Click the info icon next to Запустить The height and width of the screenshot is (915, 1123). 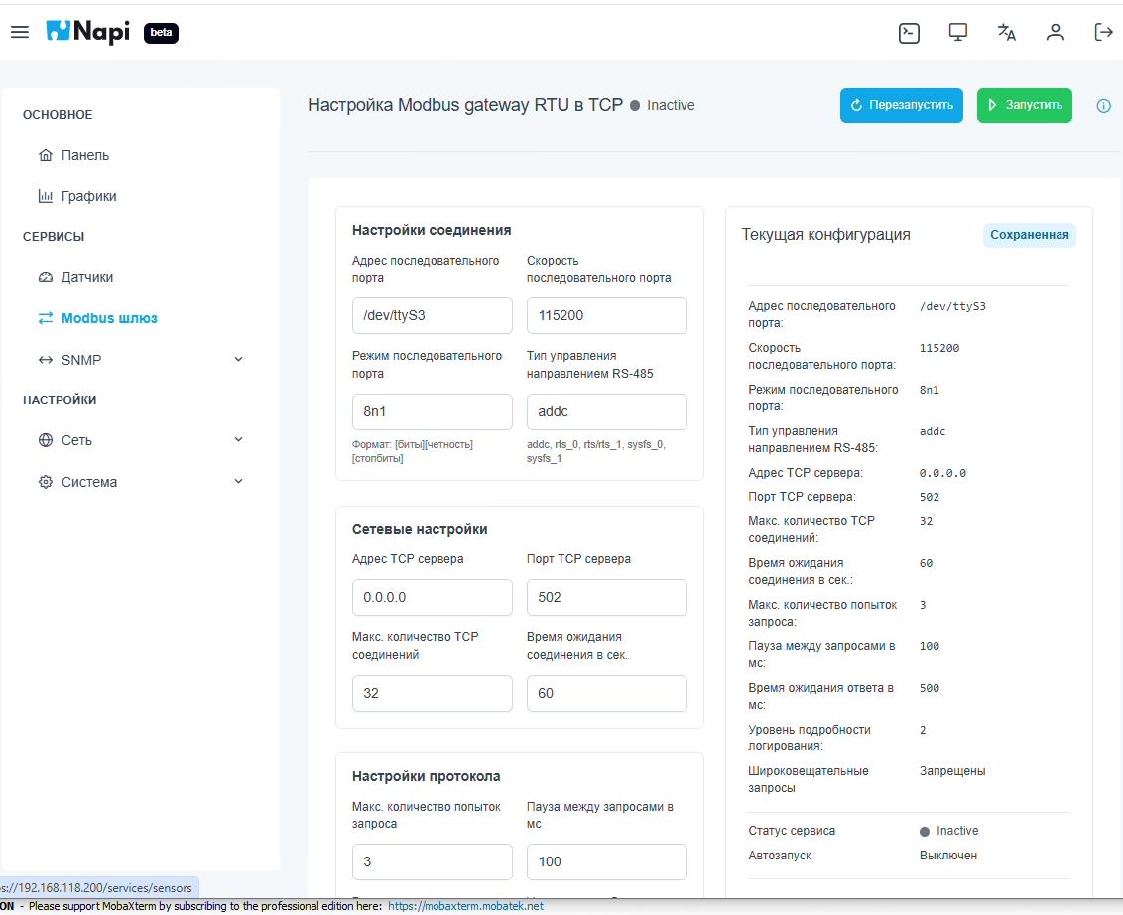point(1103,106)
